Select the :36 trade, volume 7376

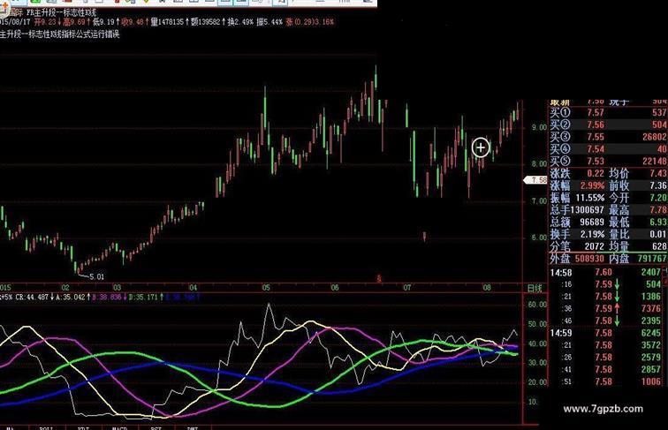pos(608,308)
